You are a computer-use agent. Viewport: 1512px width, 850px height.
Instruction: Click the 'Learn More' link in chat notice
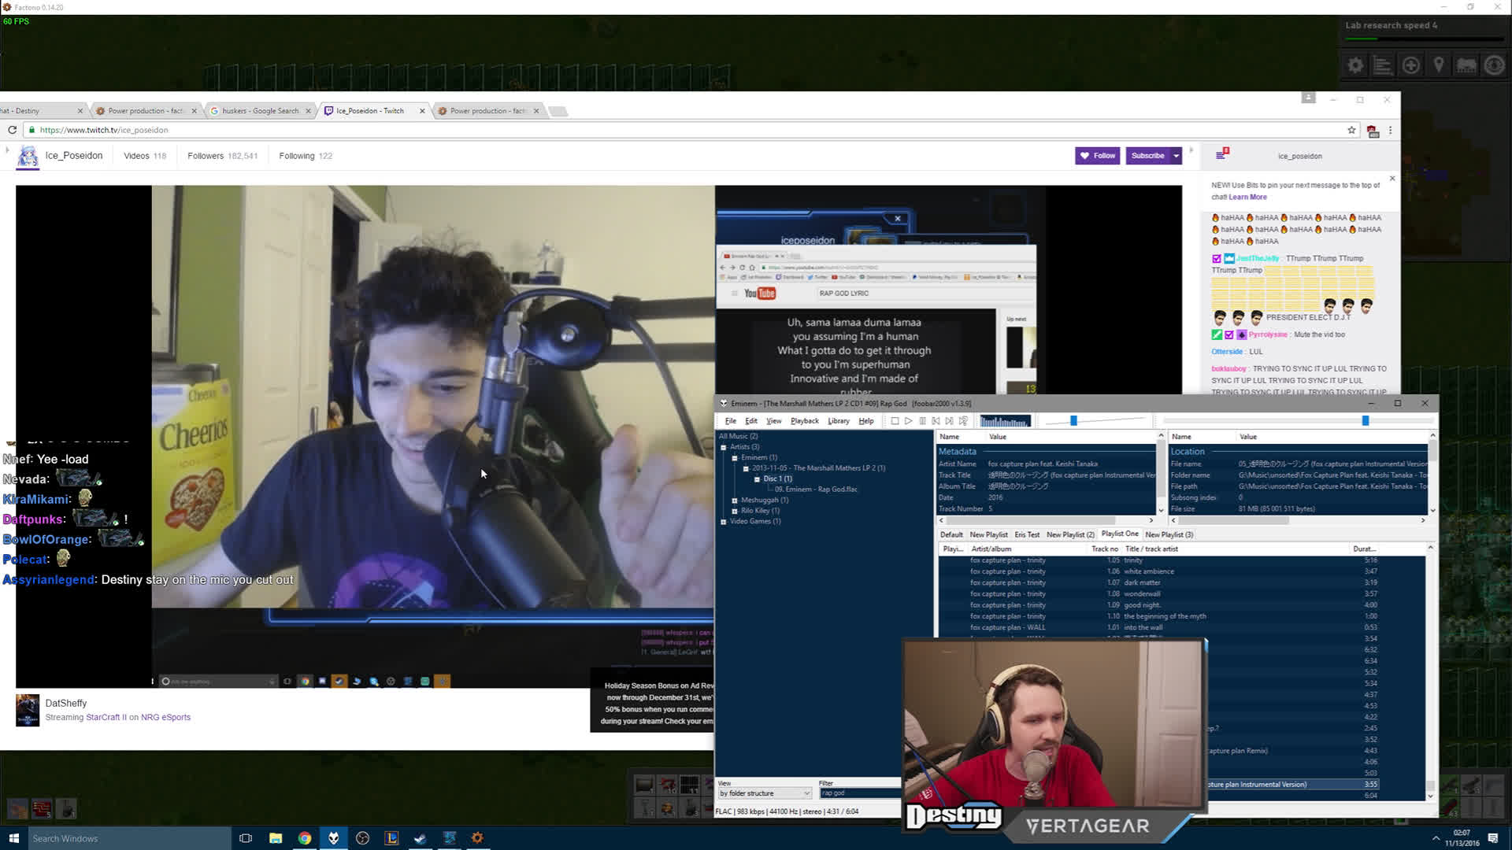click(x=1247, y=198)
